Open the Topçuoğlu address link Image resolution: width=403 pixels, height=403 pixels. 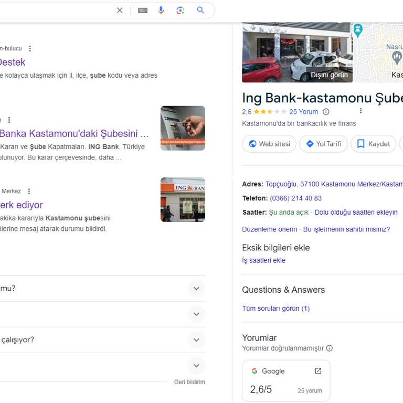[334, 184]
